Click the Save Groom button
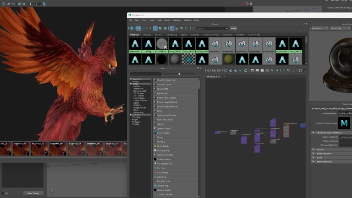Viewport: 352px width, 198px height. coord(33,193)
